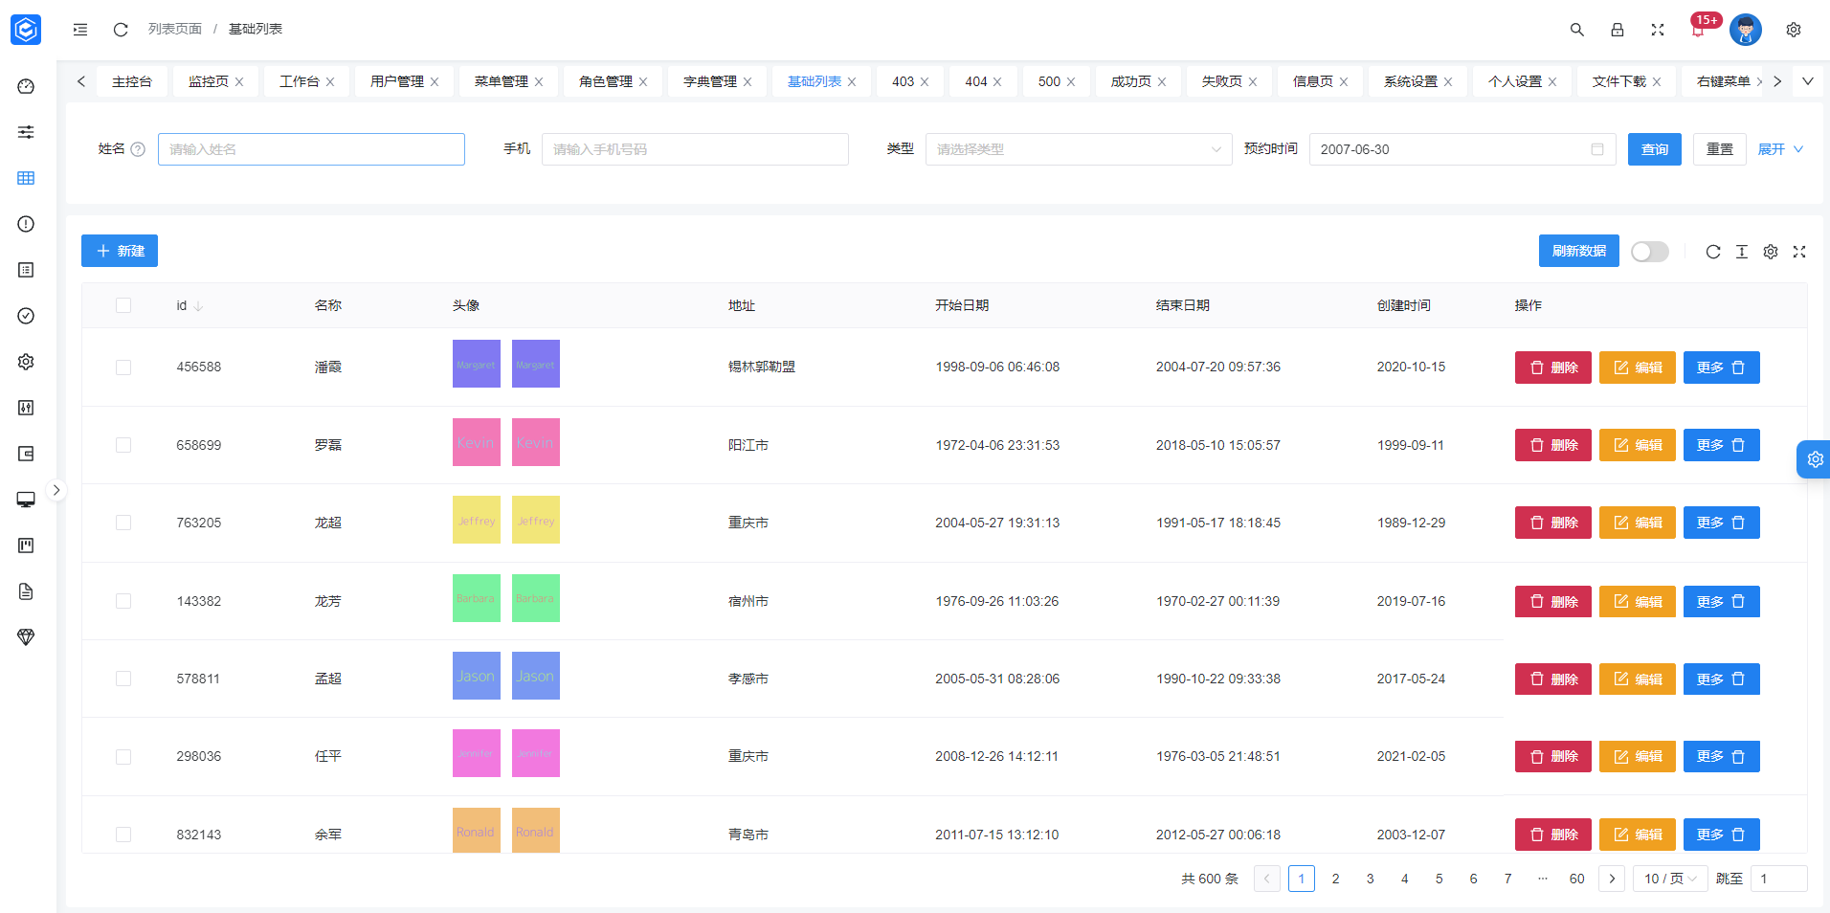
Task: Open the sidebar gear settings icon
Action: (26, 362)
